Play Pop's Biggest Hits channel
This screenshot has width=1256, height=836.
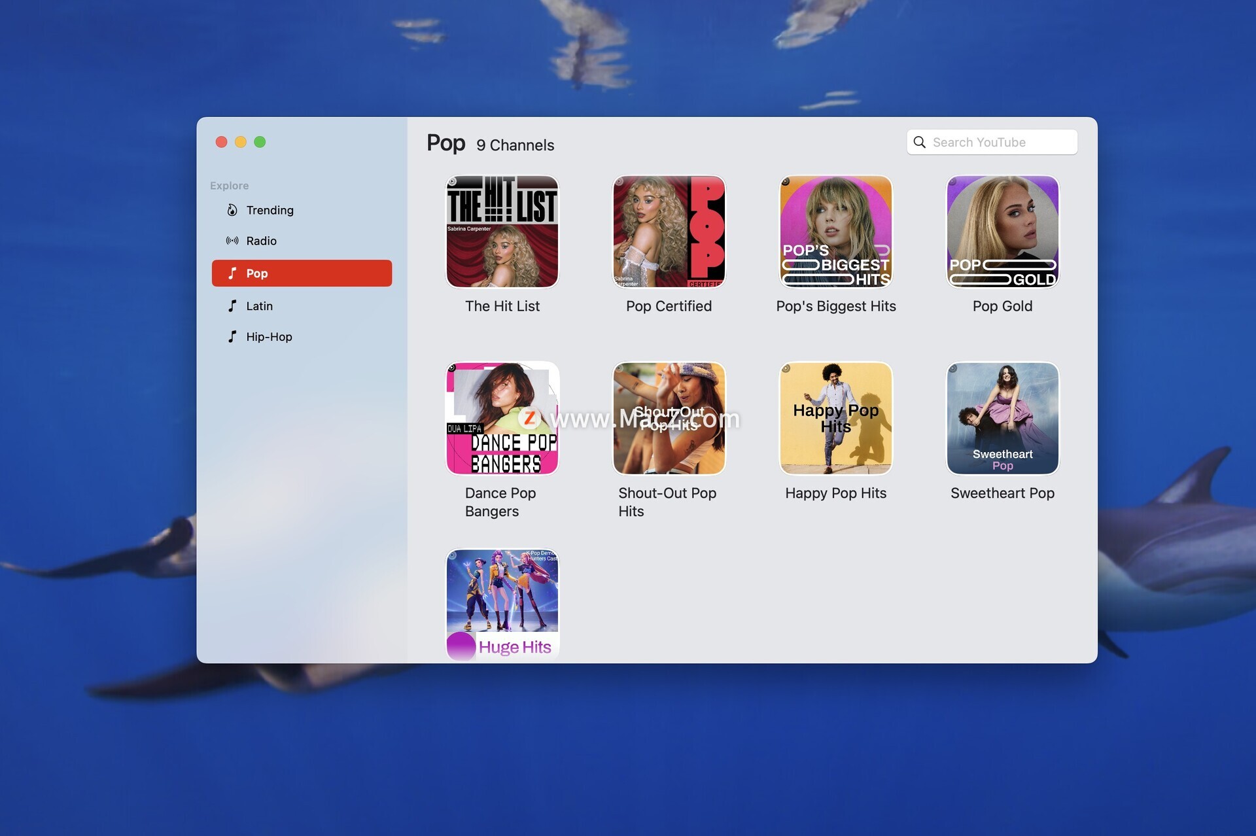pyautogui.click(x=835, y=232)
